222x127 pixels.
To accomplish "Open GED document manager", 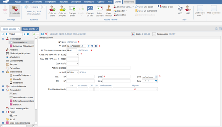I will click(180, 10).
